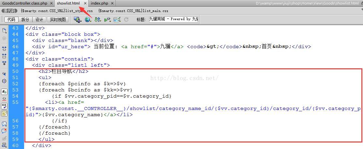Close the index.php tab
The image size is (363, 149).
(112, 3)
